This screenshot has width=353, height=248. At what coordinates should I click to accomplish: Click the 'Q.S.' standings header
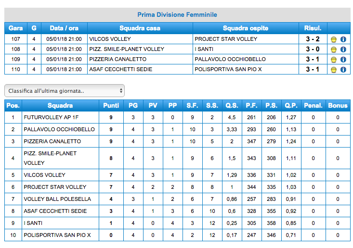[x=232, y=106]
